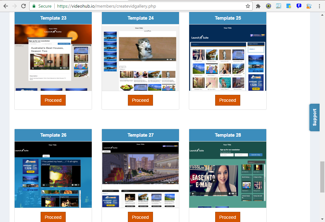Click the video seek bar in Template 24

click(145, 59)
